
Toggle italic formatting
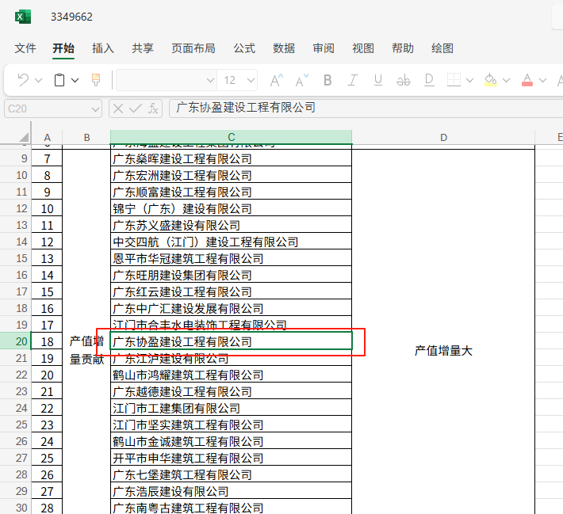click(x=353, y=80)
